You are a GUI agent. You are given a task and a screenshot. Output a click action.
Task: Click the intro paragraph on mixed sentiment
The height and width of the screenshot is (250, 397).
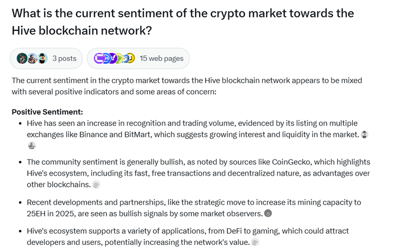click(187, 86)
